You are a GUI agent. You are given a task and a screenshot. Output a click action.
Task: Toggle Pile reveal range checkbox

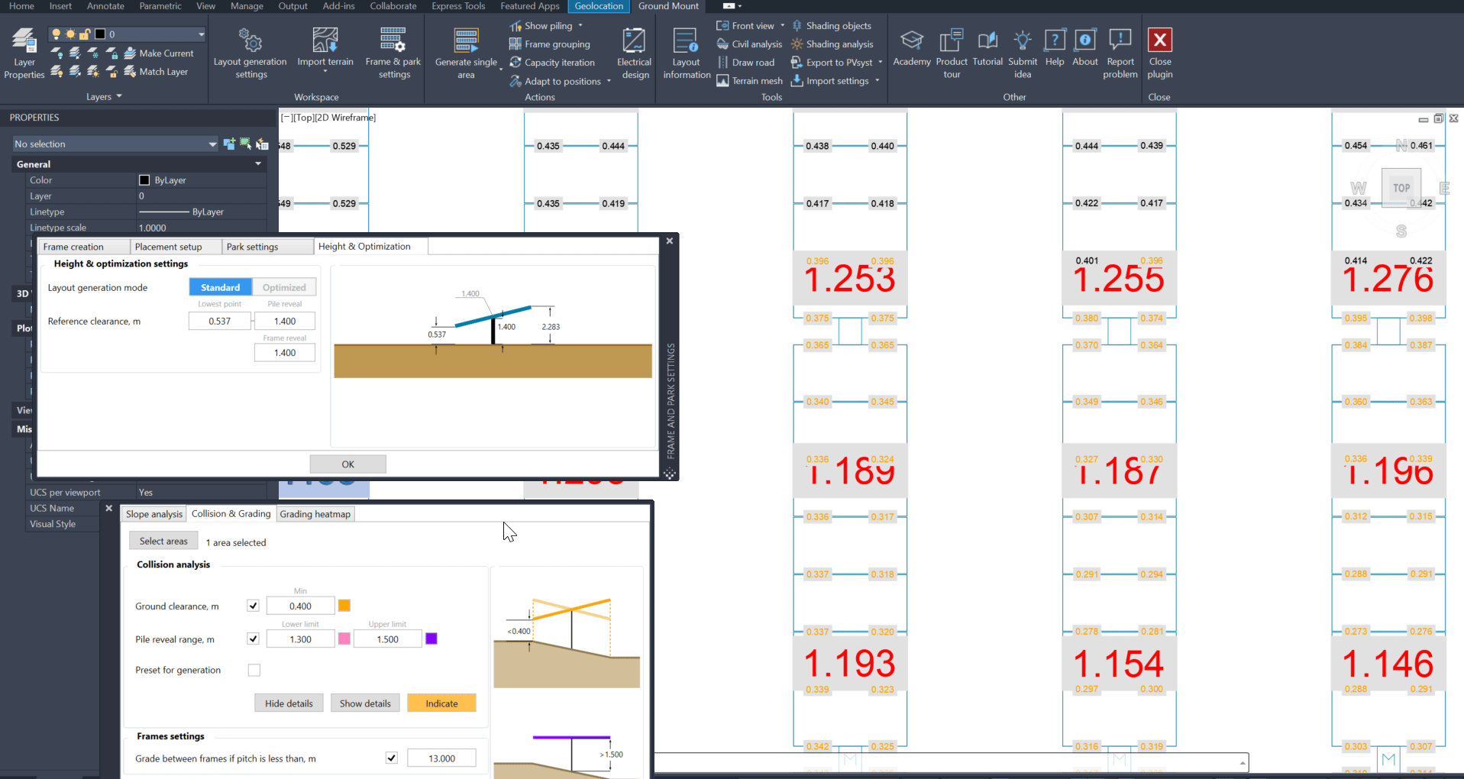pos(254,639)
